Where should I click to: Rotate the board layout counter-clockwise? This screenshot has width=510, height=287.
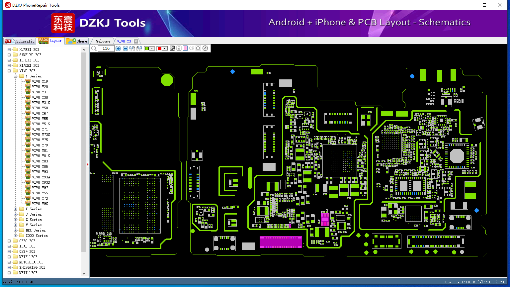click(x=139, y=48)
